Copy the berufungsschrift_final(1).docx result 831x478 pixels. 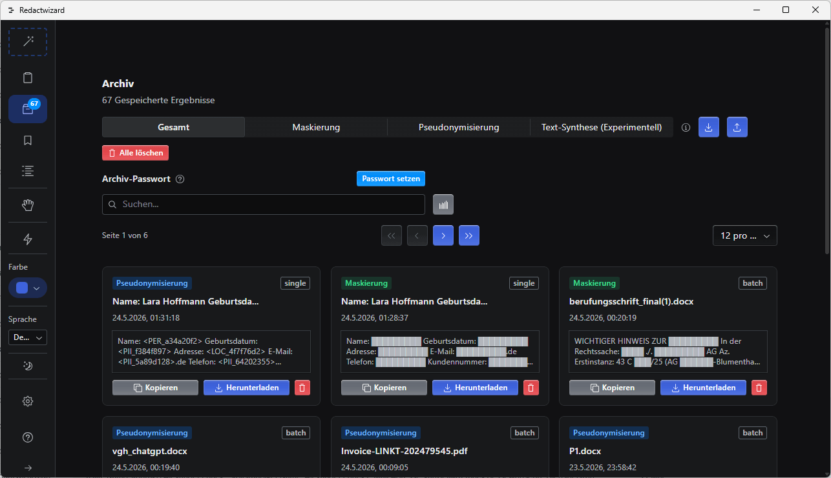tap(612, 388)
